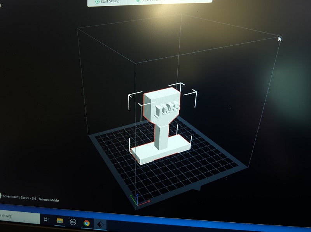Open File Explorer from the taskbar
The image size is (311, 232).
point(60,221)
